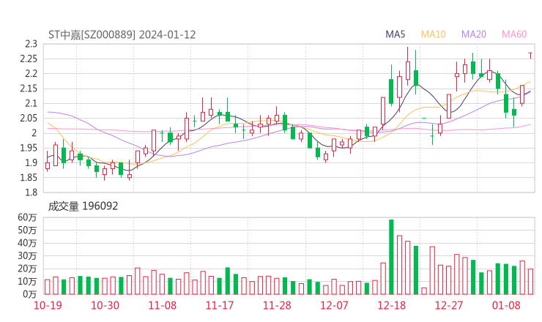This screenshot has width=542, height=322.
Task: Click the 30万 volume axis label
Action: (27, 255)
